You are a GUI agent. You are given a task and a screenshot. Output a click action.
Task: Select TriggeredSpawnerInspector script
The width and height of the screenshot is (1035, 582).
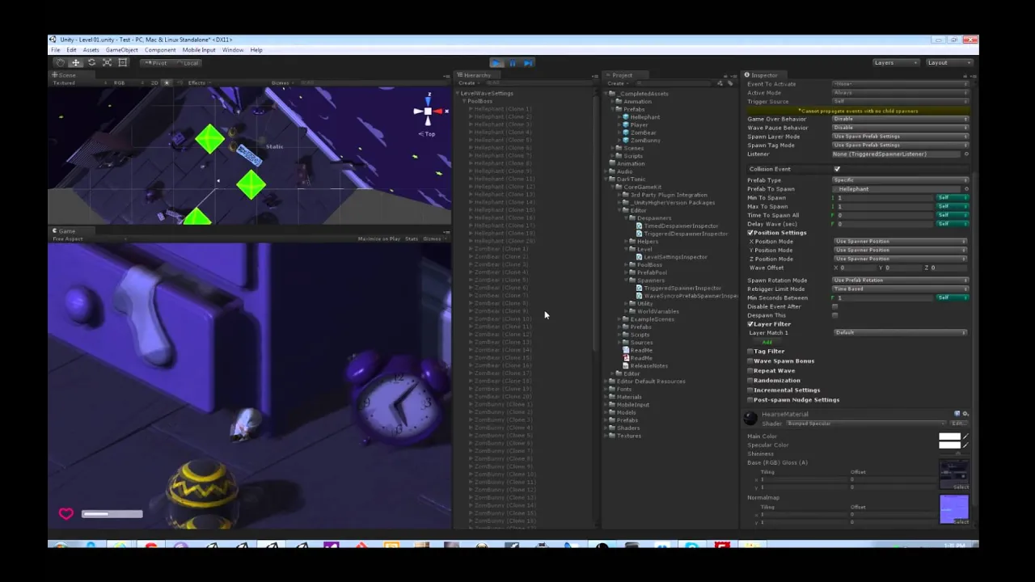(x=682, y=288)
